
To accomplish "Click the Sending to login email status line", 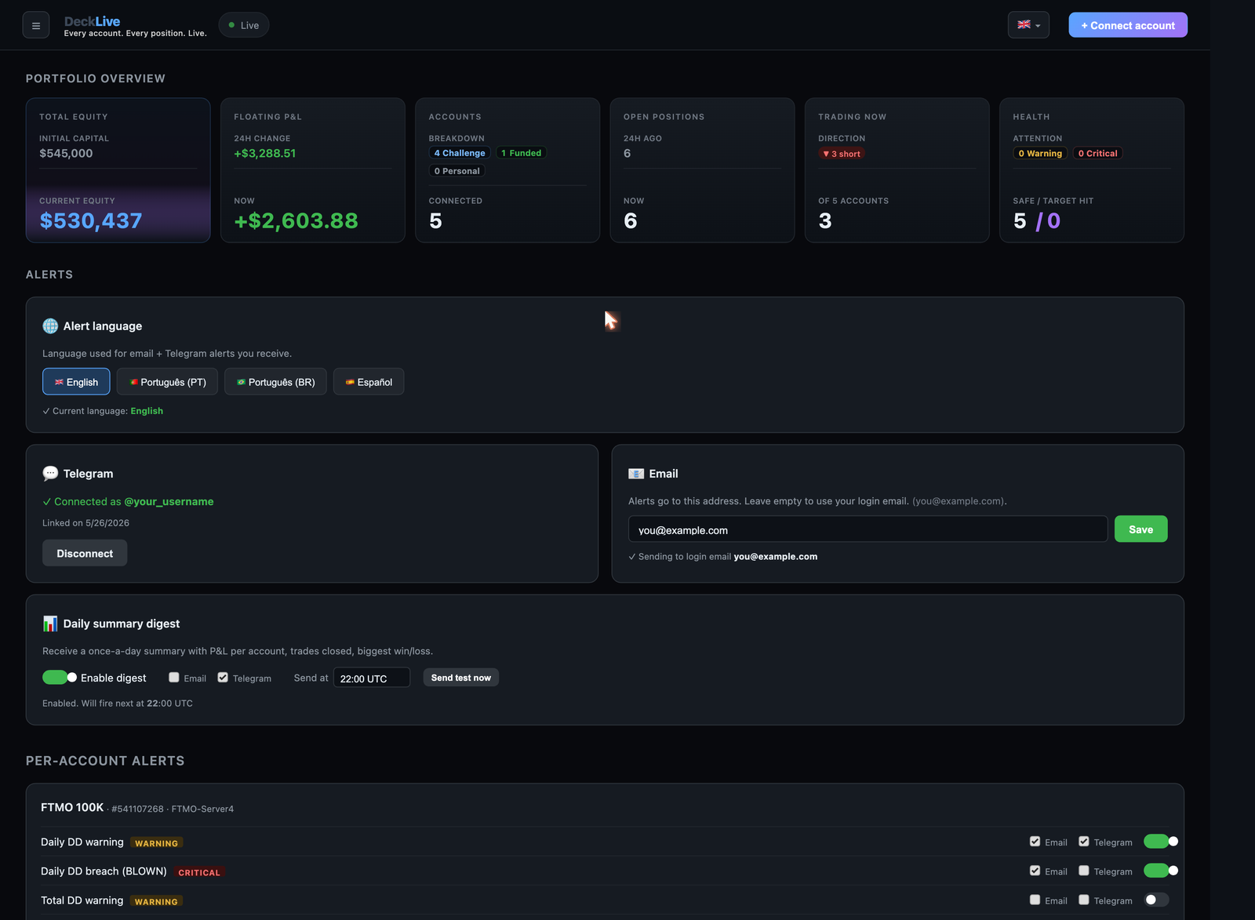I will coord(722,557).
